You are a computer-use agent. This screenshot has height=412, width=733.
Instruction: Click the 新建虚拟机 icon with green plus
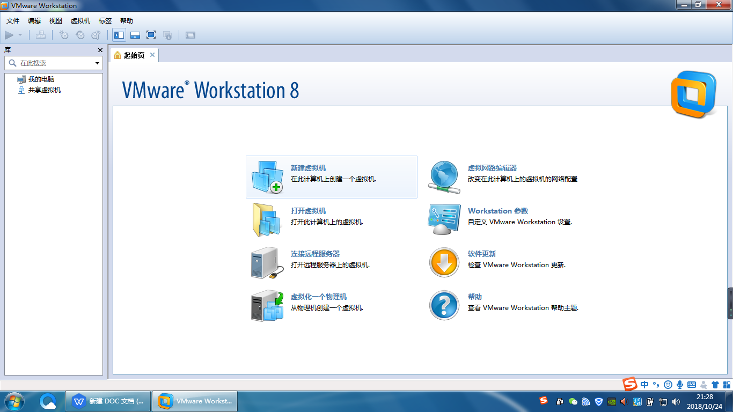pos(267,177)
